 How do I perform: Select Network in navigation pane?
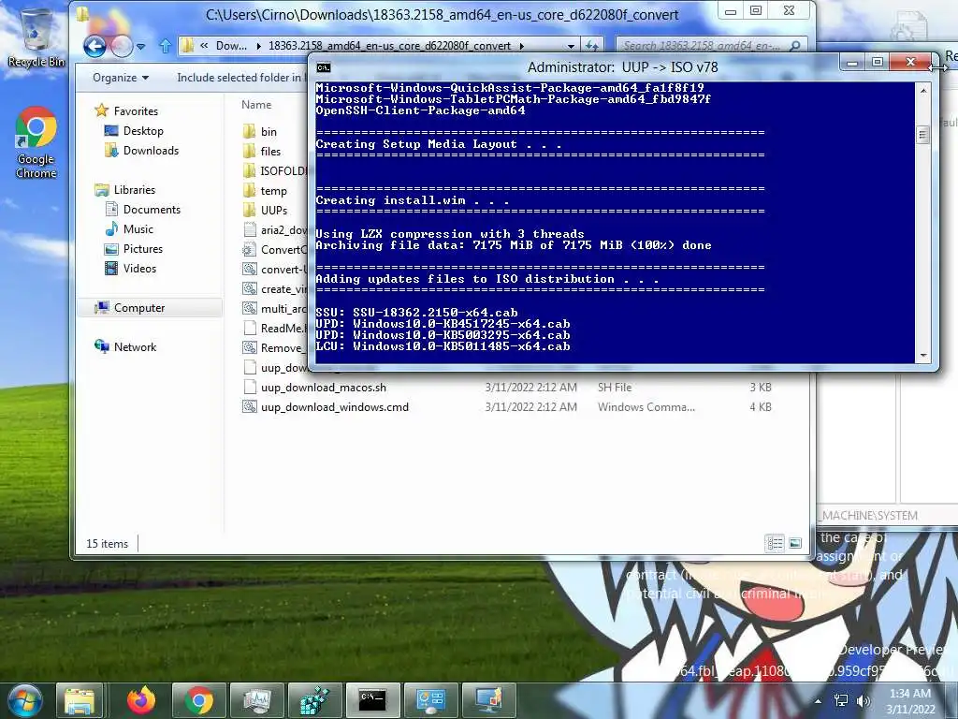(x=126, y=346)
